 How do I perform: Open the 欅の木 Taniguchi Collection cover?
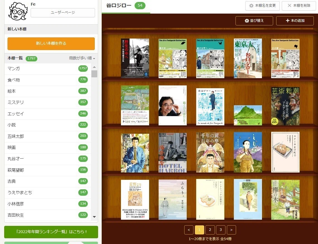point(173,58)
